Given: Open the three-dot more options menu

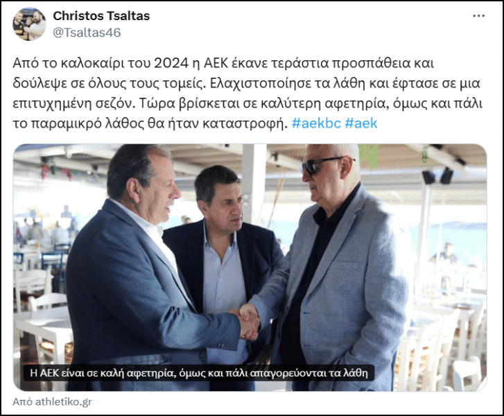Looking at the screenshot, I should [x=478, y=16].
